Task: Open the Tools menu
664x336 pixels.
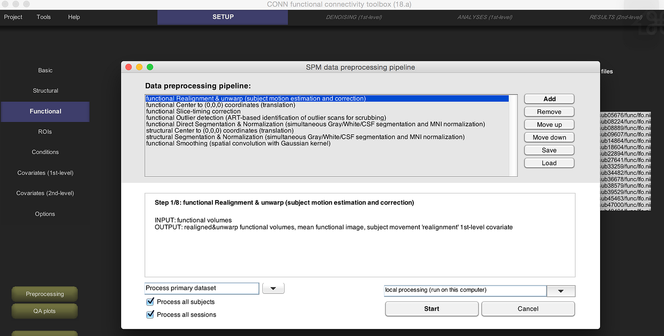Action: (x=44, y=17)
